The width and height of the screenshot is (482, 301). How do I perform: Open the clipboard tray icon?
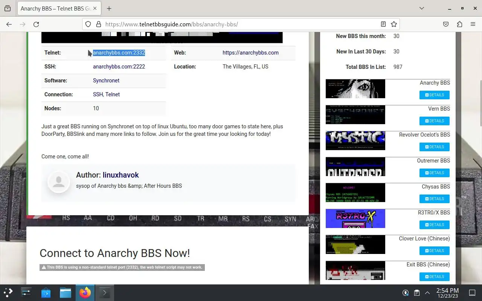coord(417,293)
